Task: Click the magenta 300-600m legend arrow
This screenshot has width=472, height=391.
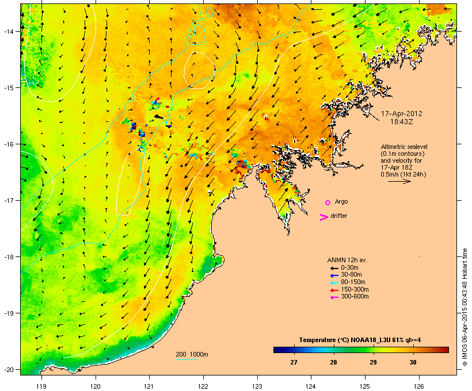Action: click(334, 297)
